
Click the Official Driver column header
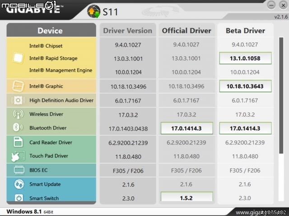coord(186,31)
